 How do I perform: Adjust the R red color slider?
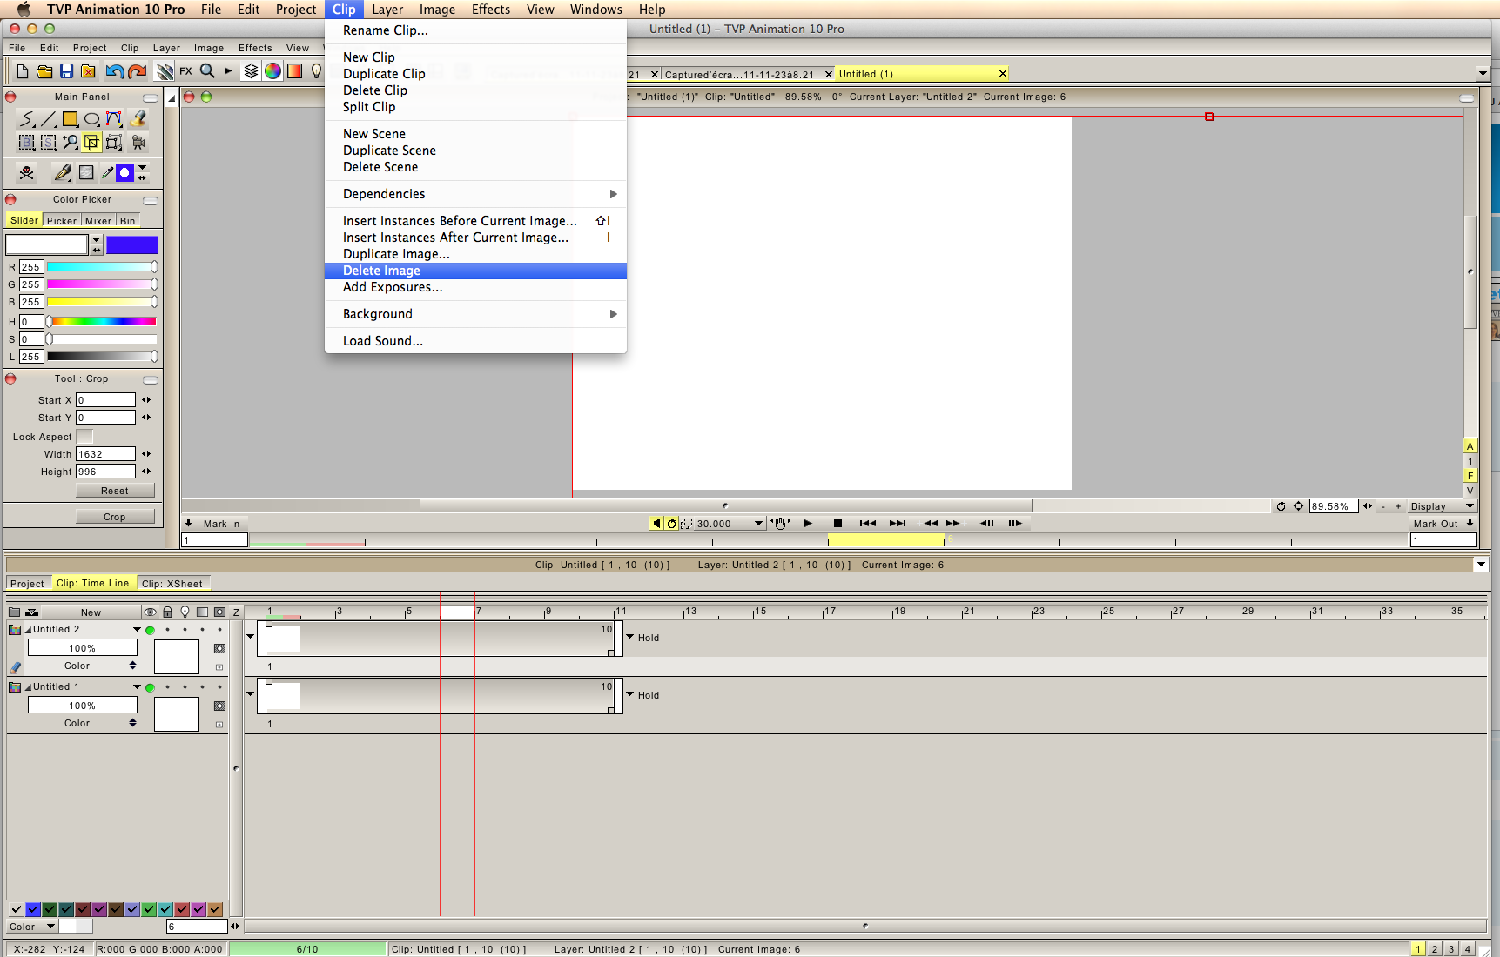[102, 267]
